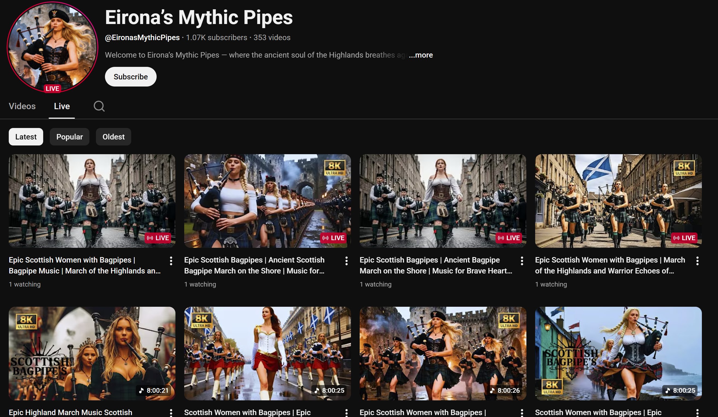Open three-dot menu for the last video in the second row
718x417 pixels.
point(697,412)
